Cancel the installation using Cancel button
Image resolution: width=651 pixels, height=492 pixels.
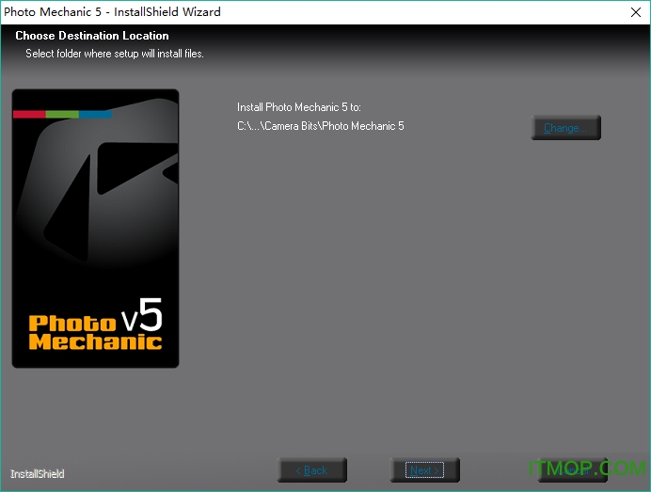pos(574,470)
